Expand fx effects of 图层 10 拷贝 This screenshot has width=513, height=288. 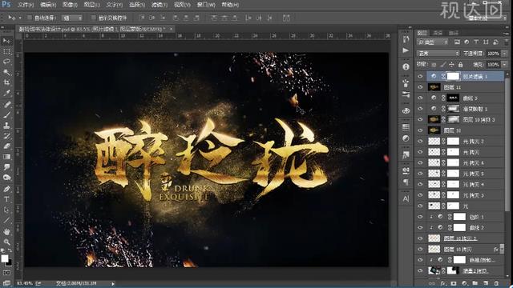point(502,249)
